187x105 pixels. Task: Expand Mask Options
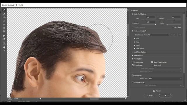[132, 55]
